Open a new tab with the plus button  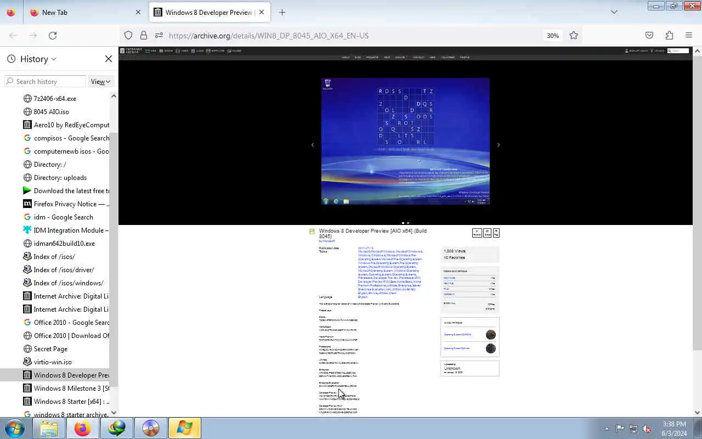pyautogui.click(x=282, y=12)
